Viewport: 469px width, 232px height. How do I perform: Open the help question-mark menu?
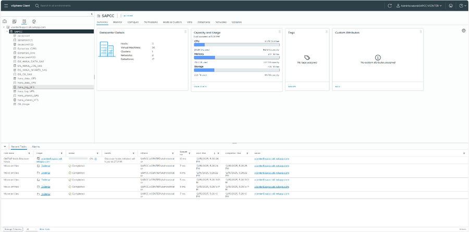pos(462,6)
